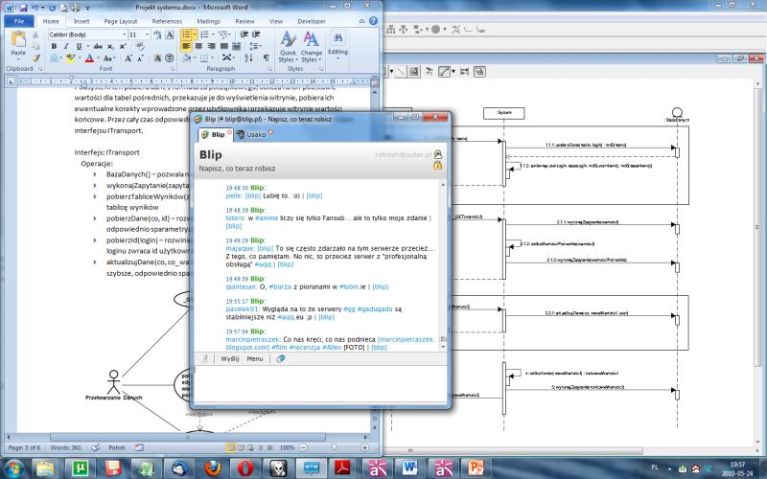Click the Save icon in Quick Access Toolbar
This screenshot has height=479, width=767.
(23, 8)
